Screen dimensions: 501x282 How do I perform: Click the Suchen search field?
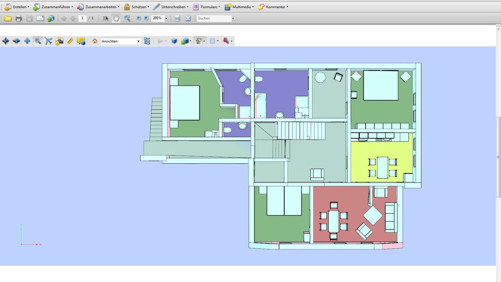pos(213,18)
